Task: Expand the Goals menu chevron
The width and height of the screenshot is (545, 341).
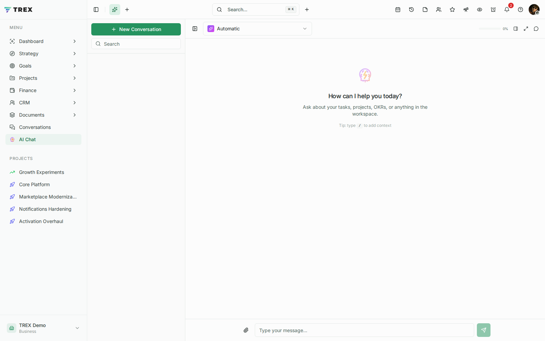Action: pos(75,66)
